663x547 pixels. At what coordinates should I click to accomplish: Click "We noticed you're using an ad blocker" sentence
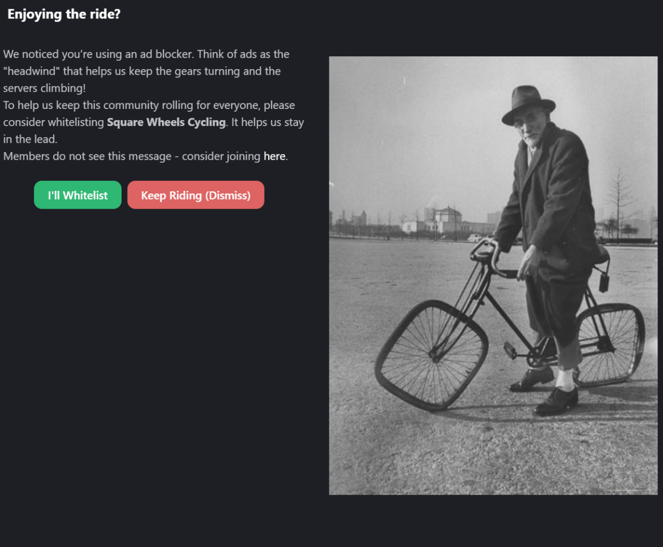(x=98, y=54)
